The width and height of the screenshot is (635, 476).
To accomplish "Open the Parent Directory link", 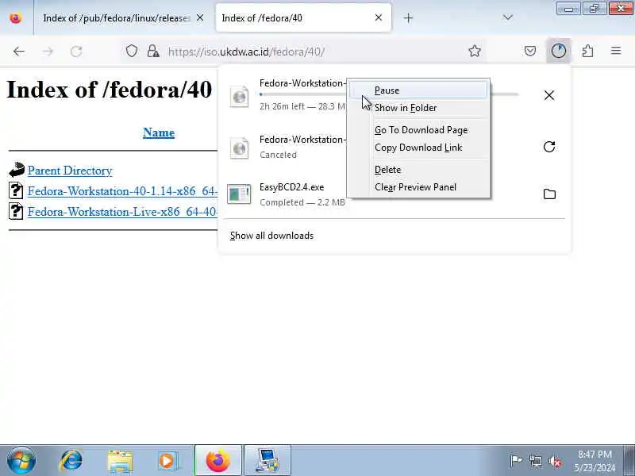I will point(70,171).
